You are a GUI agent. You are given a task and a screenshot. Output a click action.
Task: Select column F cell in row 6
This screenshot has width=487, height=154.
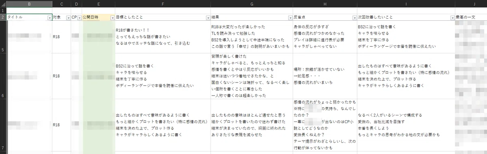coord(163,76)
